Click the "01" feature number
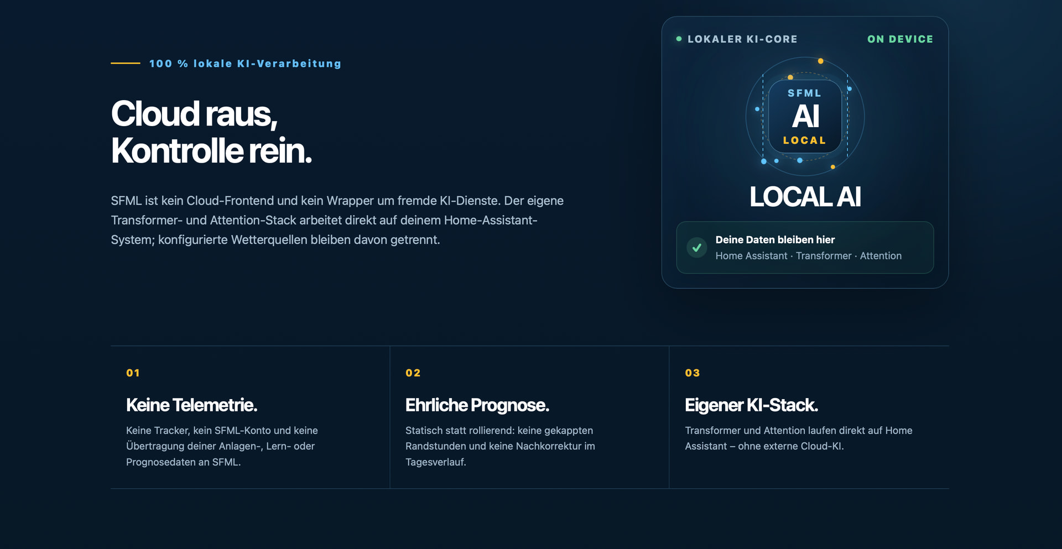Screen dimensions: 1062x549 [133, 373]
